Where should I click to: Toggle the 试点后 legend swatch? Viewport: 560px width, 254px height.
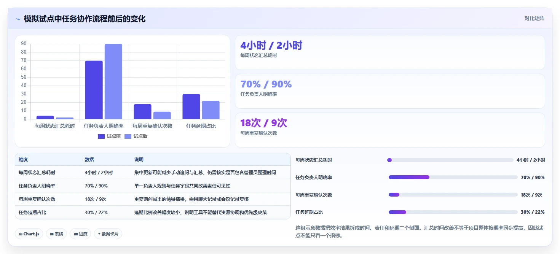pyautogui.click(x=128, y=136)
